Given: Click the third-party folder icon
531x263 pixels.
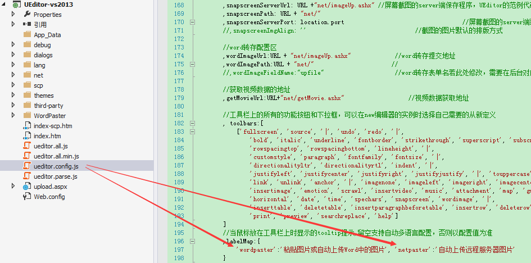Looking at the screenshot, I should pos(27,106).
